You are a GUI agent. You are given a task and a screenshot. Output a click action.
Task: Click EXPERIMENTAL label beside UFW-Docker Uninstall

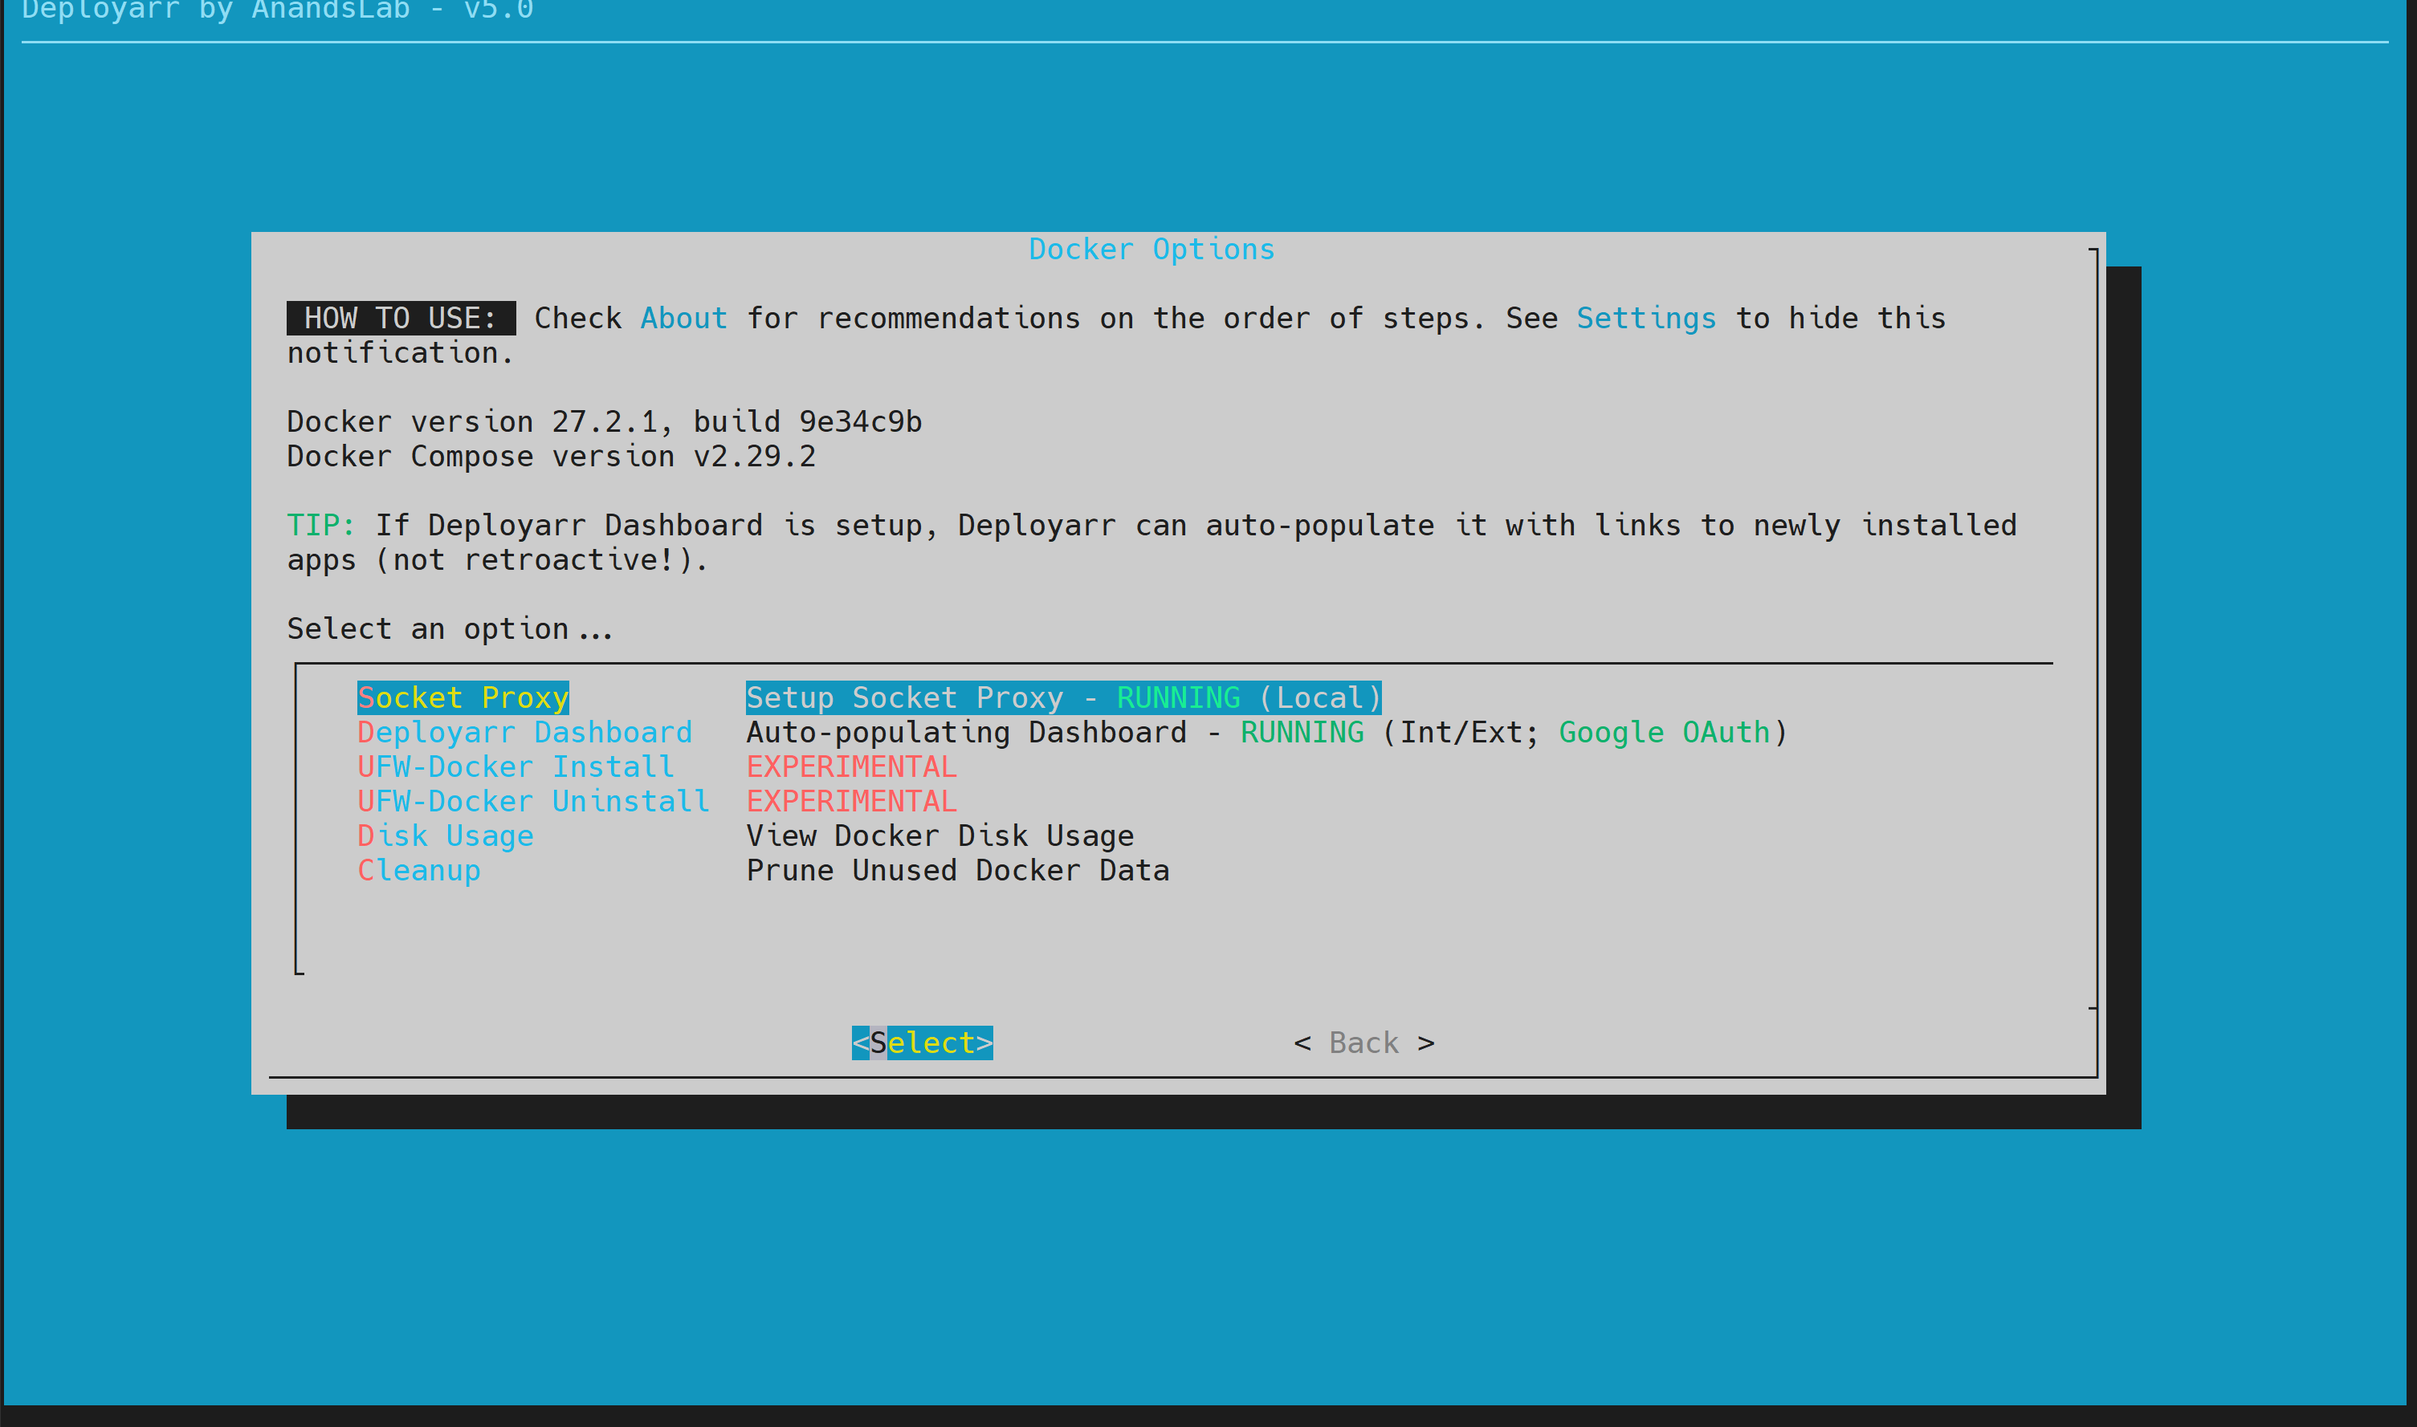click(851, 801)
